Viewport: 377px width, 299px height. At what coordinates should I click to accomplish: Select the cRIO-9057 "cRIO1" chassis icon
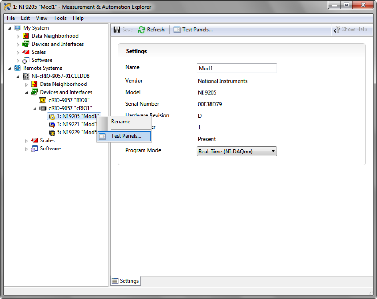point(43,108)
